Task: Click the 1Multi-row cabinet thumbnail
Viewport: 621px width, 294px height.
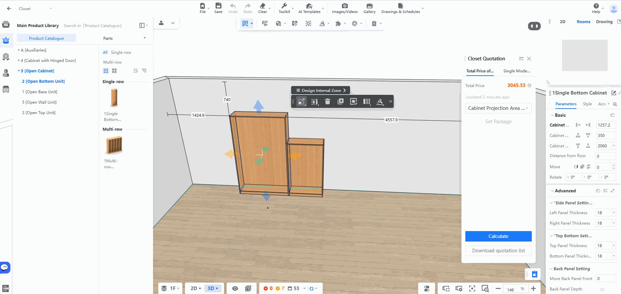Action: coord(114,145)
